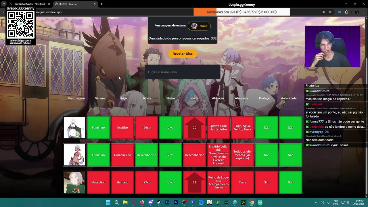The image size is (368, 207).
Task: Open yesterday's character Shion chip
Action: [x=199, y=26]
